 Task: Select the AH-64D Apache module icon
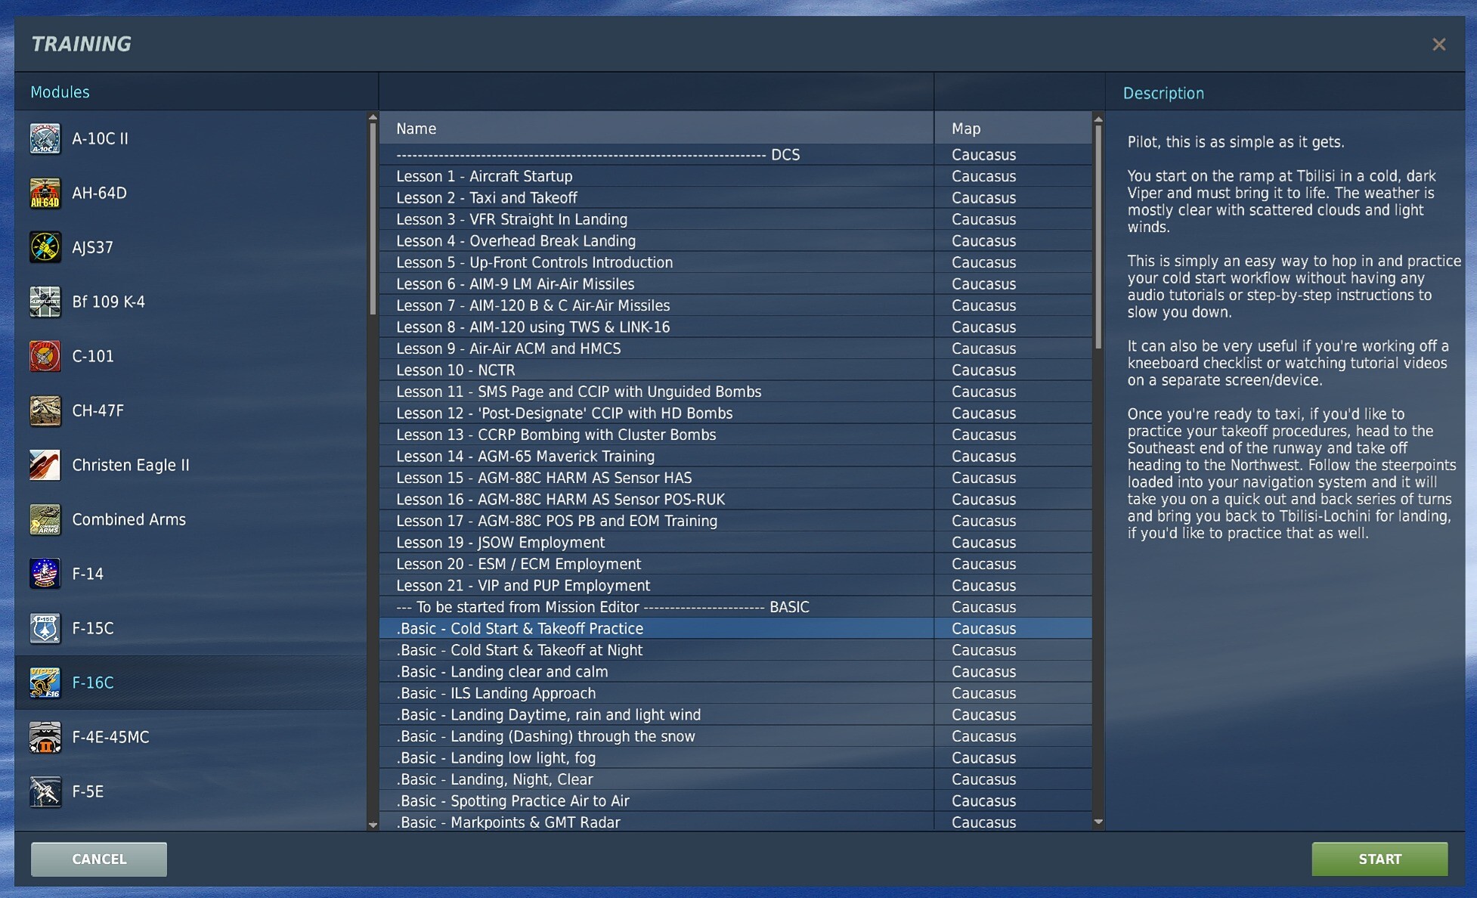coord(45,193)
